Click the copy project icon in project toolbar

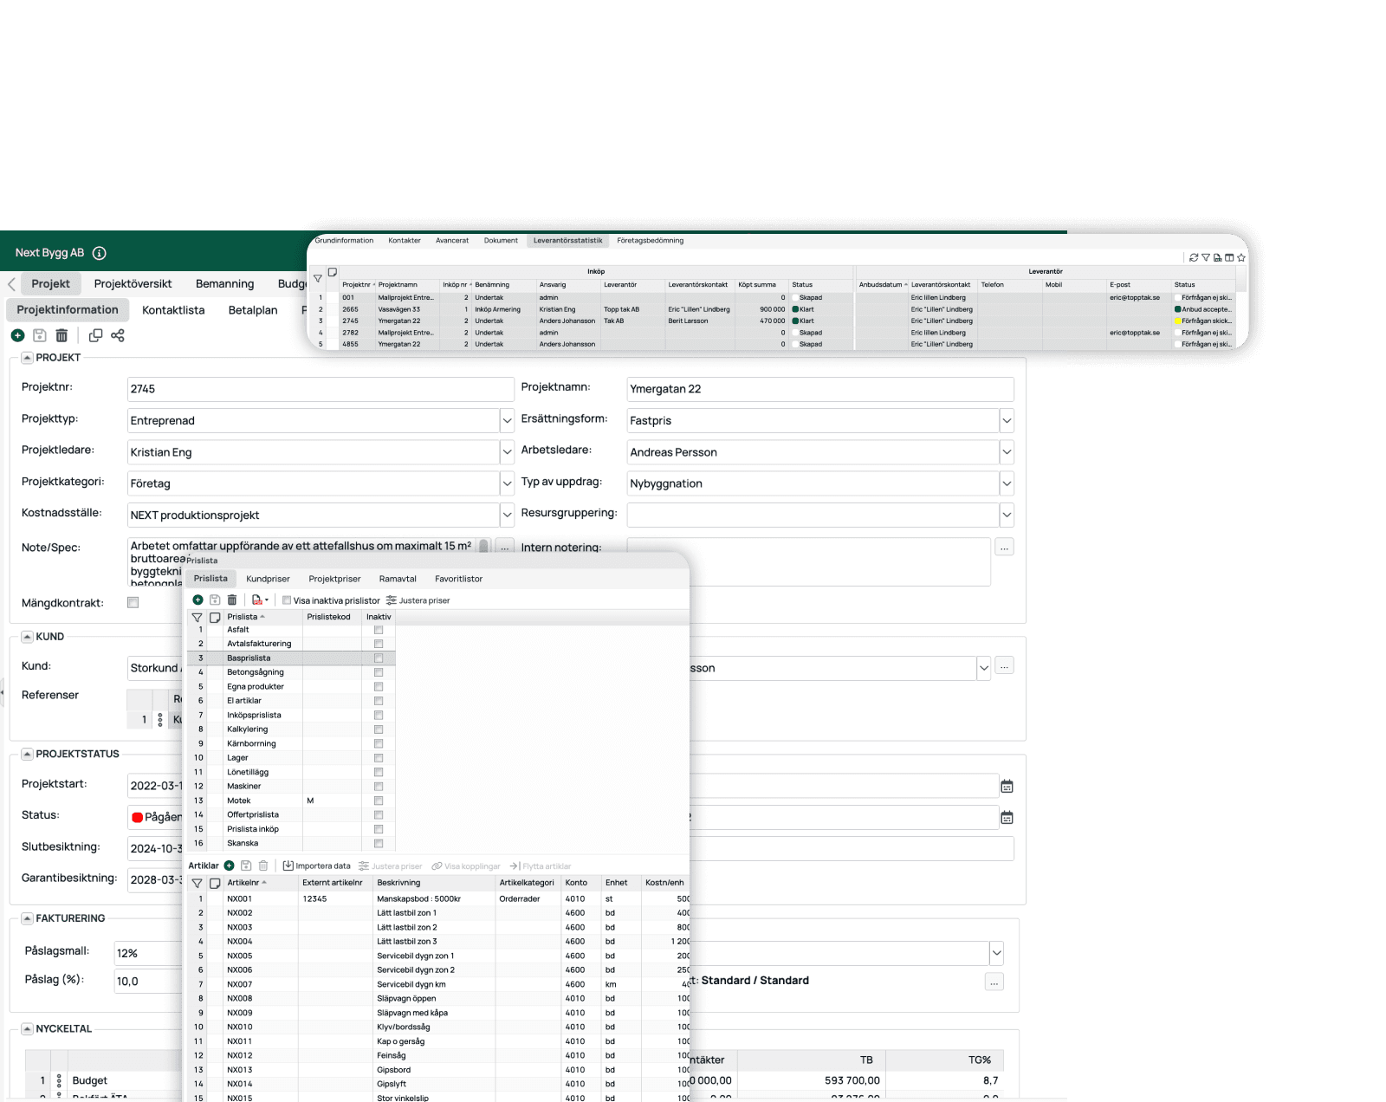point(95,335)
